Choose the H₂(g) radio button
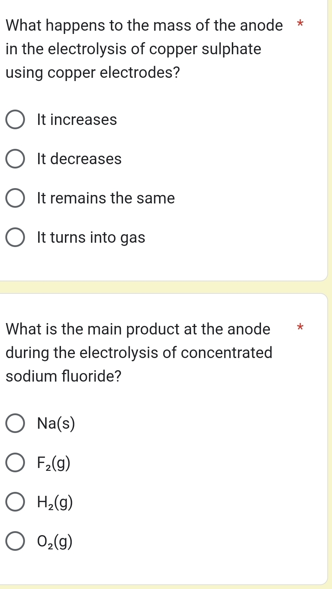Viewport: 332px width, 589px height. point(15,502)
